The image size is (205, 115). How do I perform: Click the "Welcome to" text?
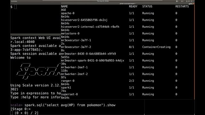pyautogui.click(x=20, y=57)
